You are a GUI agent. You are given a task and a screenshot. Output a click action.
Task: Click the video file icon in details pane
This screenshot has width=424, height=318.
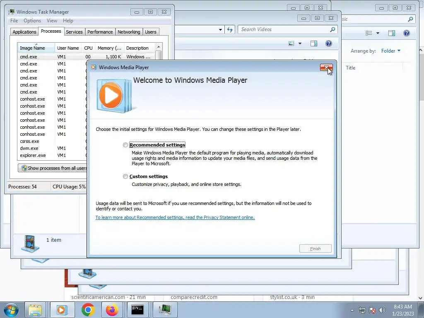coord(30,243)
